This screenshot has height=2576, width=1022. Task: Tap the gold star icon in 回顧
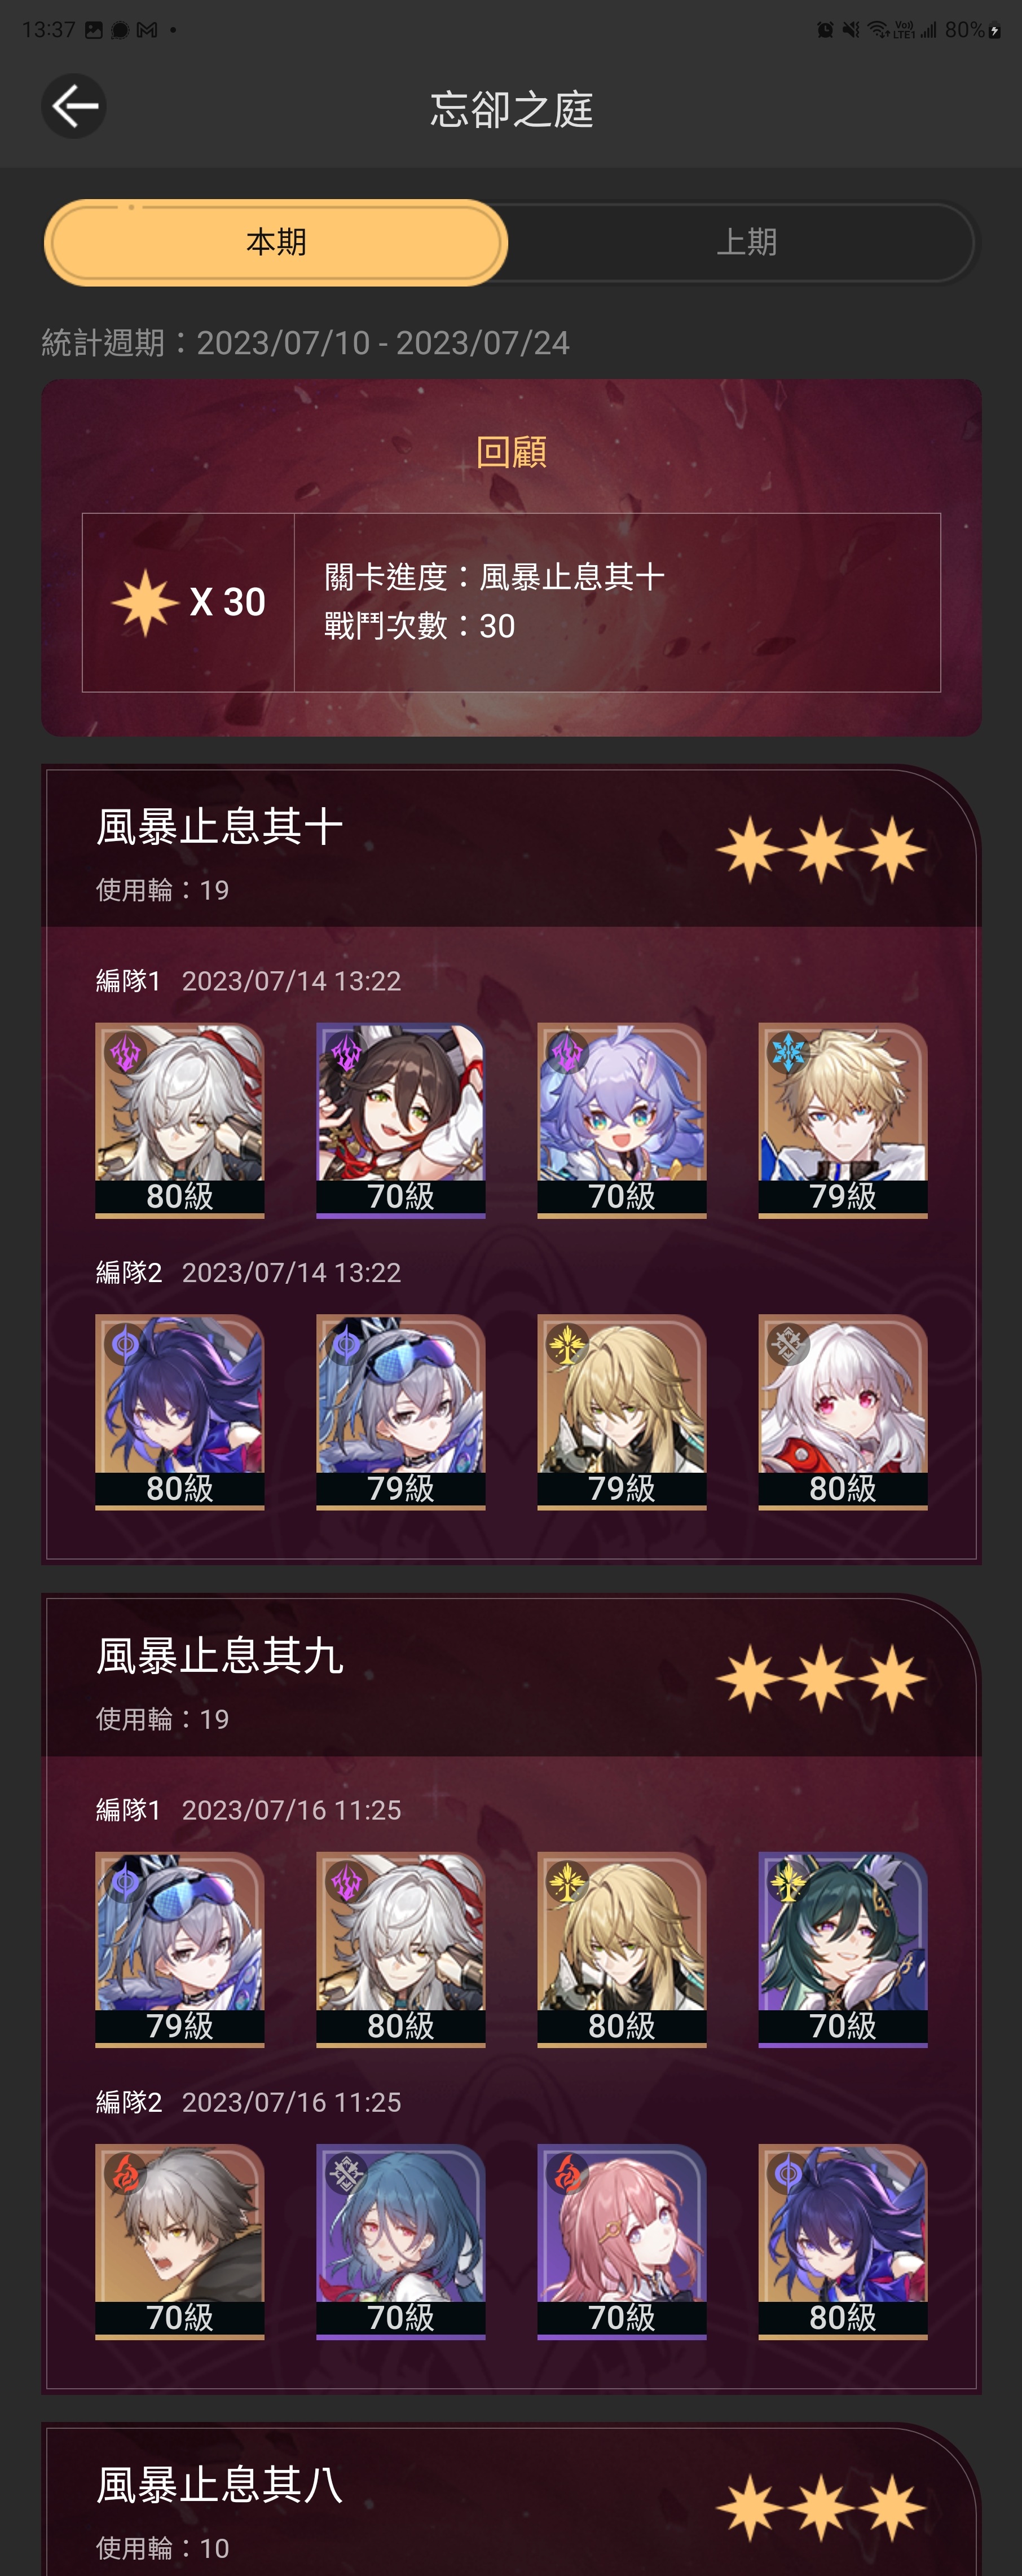pyautogui.click(x=145, y=602)
